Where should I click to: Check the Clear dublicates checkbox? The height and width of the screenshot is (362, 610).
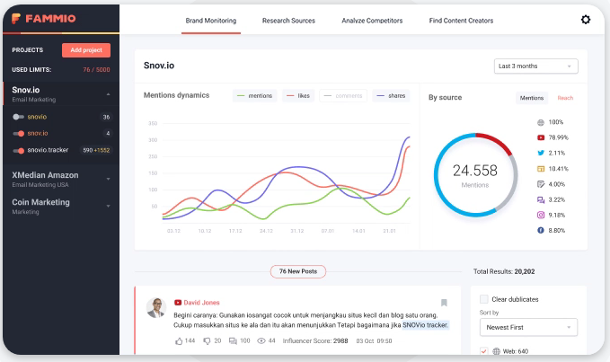pos(484,299)
